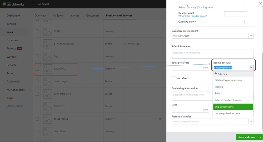Open image placeholder for 5- PIANO LESSONS

click(x=47, y=44)
